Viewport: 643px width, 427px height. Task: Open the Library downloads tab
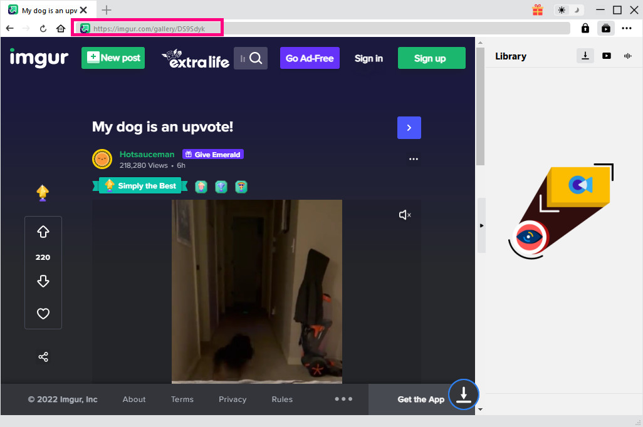coord(585,56)
